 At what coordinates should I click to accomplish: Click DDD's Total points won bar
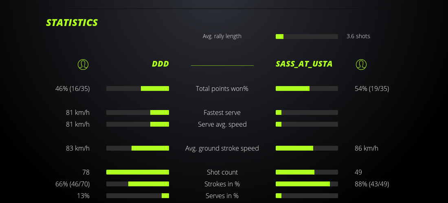tap(138, 89)
